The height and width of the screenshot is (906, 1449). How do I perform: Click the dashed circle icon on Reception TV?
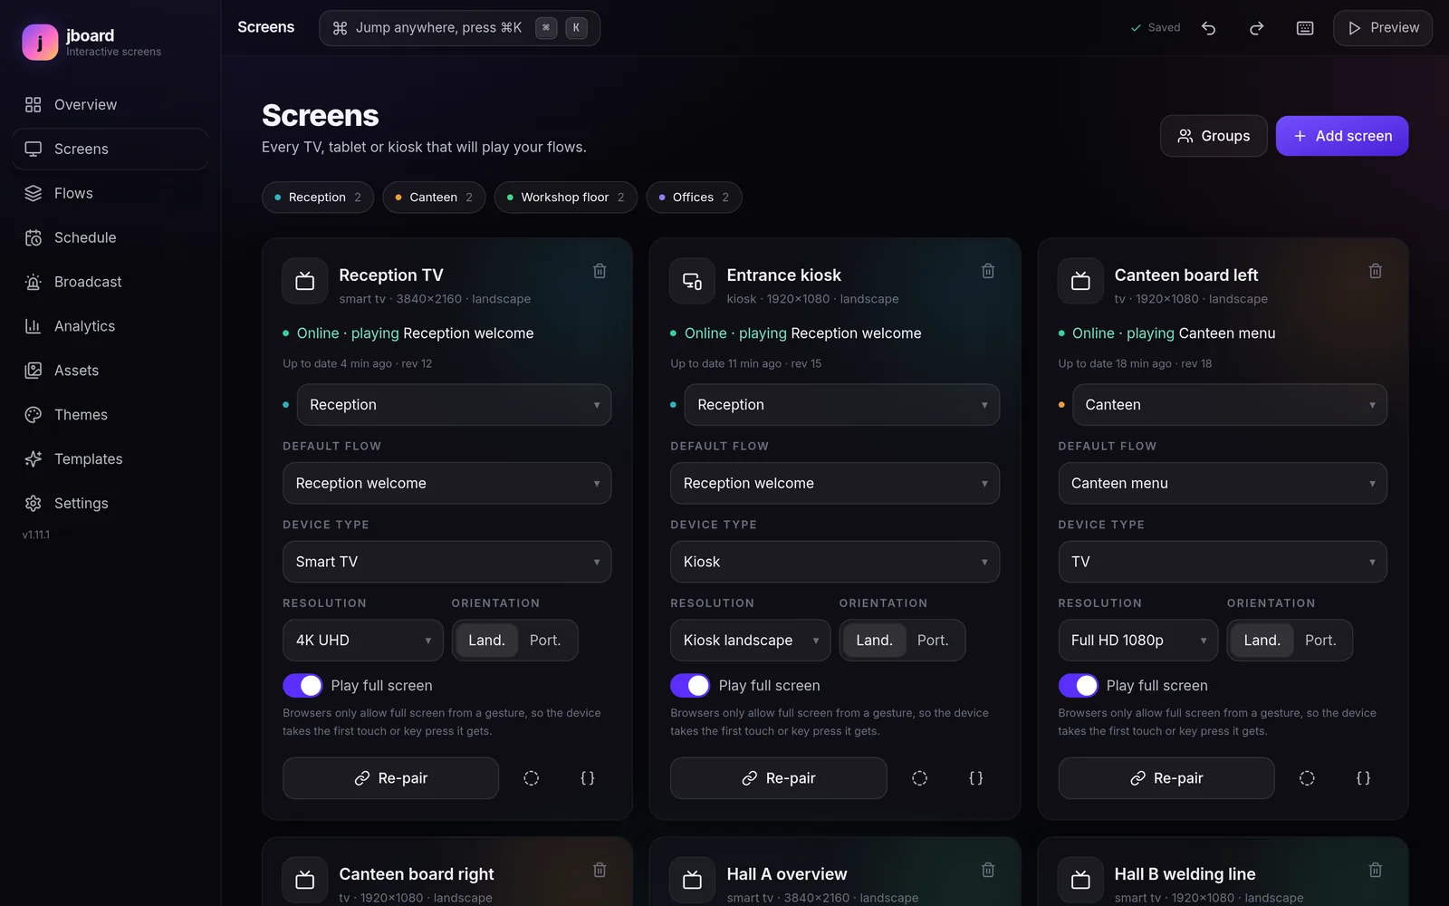point(532,778)
